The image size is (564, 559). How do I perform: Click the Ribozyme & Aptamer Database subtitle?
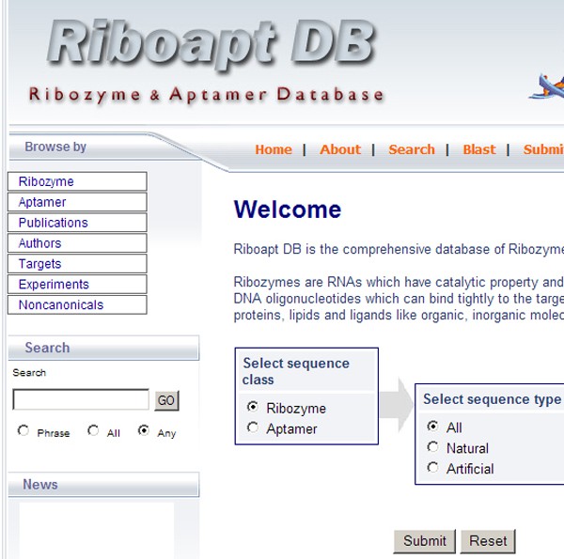pos(207,95)
